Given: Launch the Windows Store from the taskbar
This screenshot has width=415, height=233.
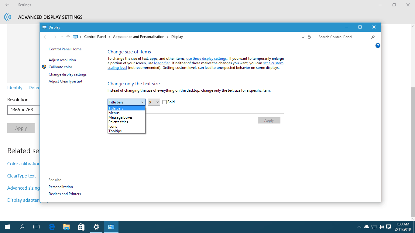Looking at the screenshot, I should point(81,227).
